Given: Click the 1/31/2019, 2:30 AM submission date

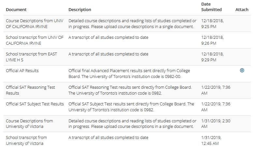Looking at the screenshot, I should (x=216, y=123).
